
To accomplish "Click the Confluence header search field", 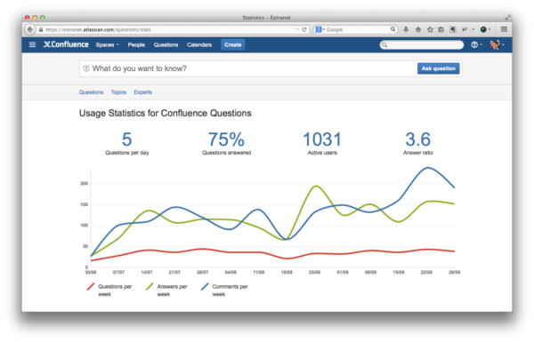I will click(x=422, y=44).
